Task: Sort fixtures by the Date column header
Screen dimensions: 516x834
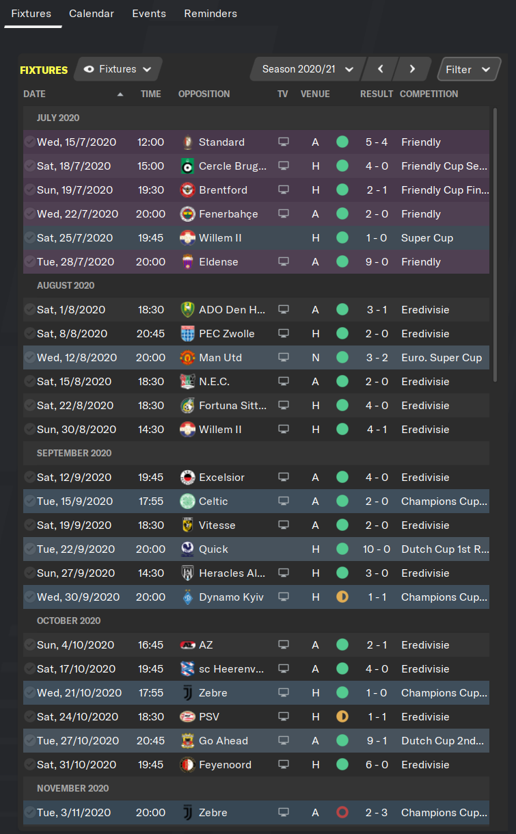Action: (x=35, y=94)
